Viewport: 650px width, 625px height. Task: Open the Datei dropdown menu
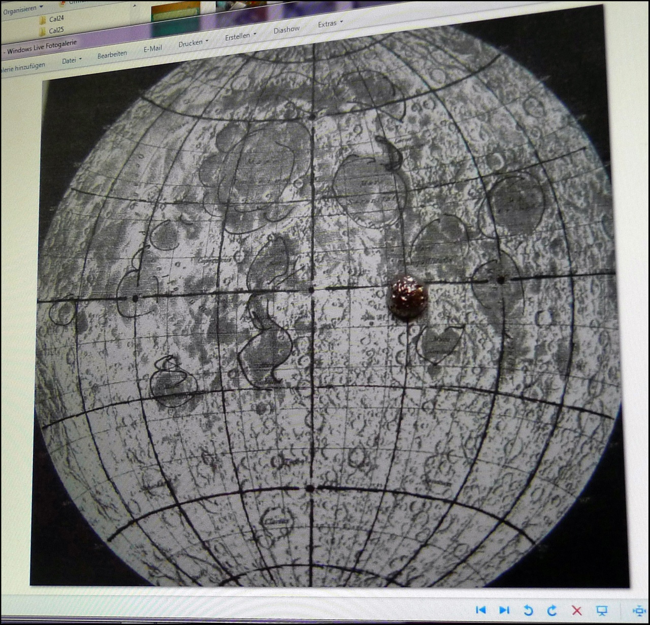click(71, 60)
